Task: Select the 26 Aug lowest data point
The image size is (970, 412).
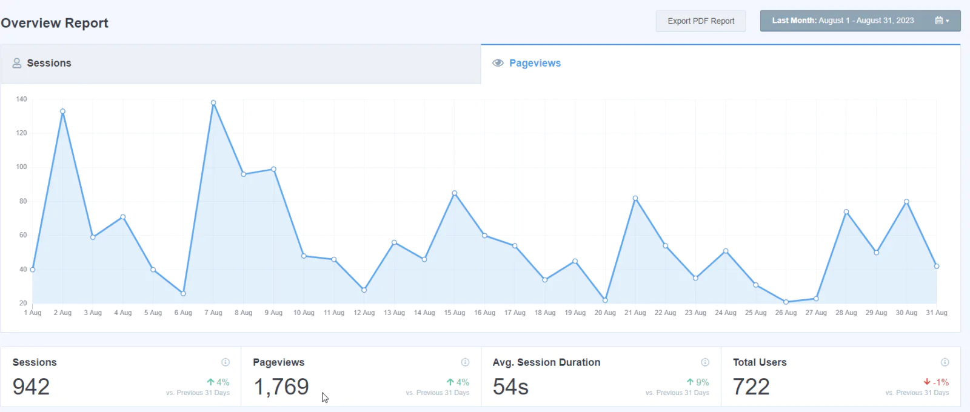Action: pyautogui.click(x=786, y=302)
